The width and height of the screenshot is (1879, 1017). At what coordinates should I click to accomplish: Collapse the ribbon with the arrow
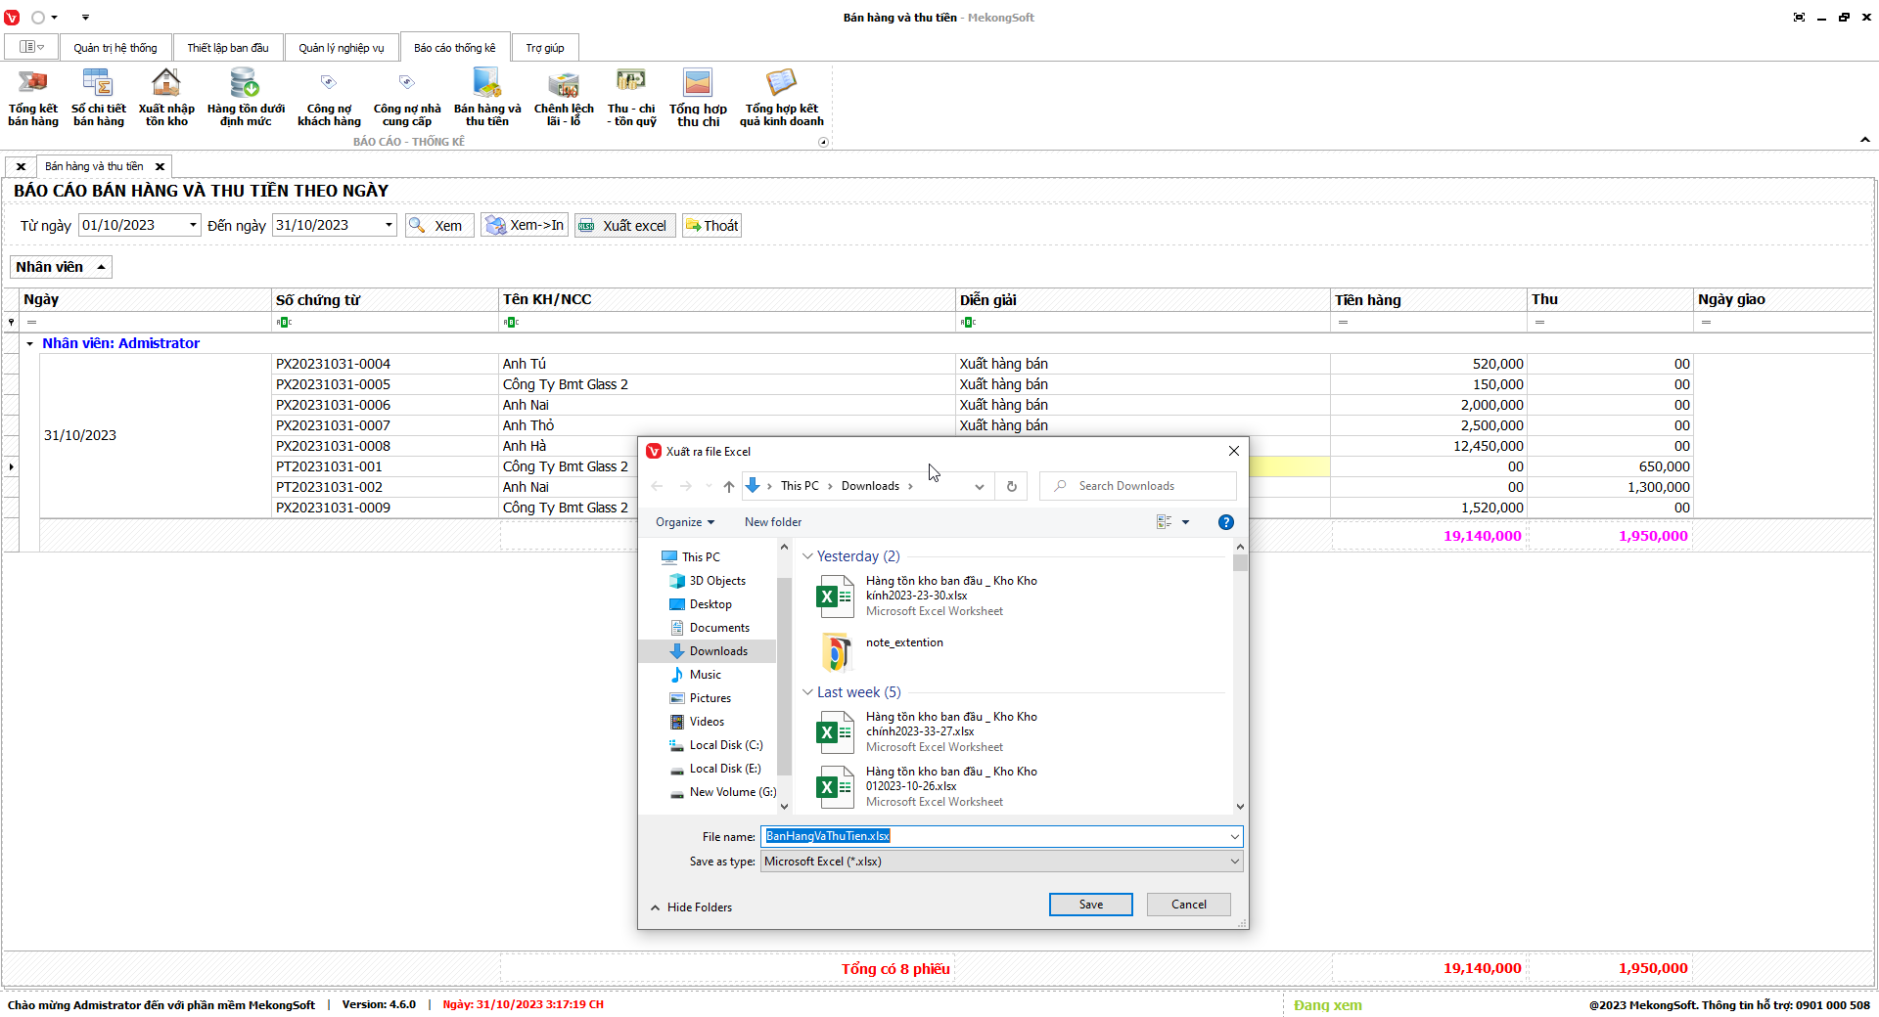click(x=1864, y=141)
